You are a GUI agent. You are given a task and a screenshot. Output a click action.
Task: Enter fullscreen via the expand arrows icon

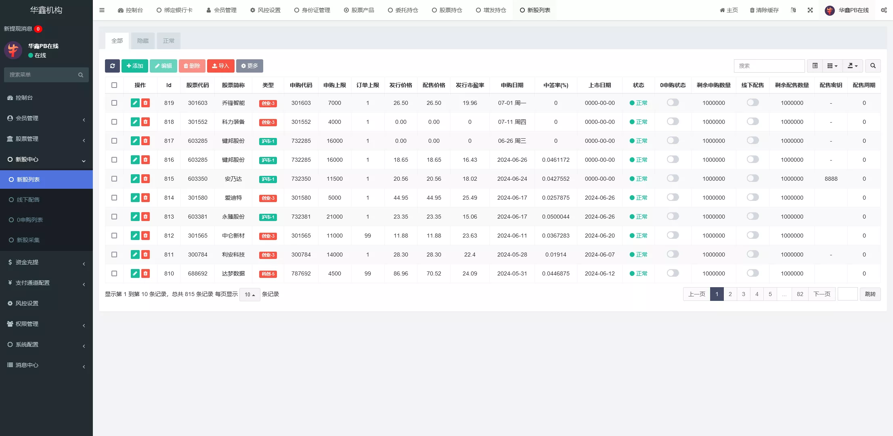810,10
